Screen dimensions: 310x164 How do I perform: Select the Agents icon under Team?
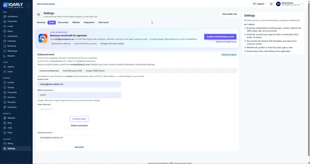coord(5,67)
